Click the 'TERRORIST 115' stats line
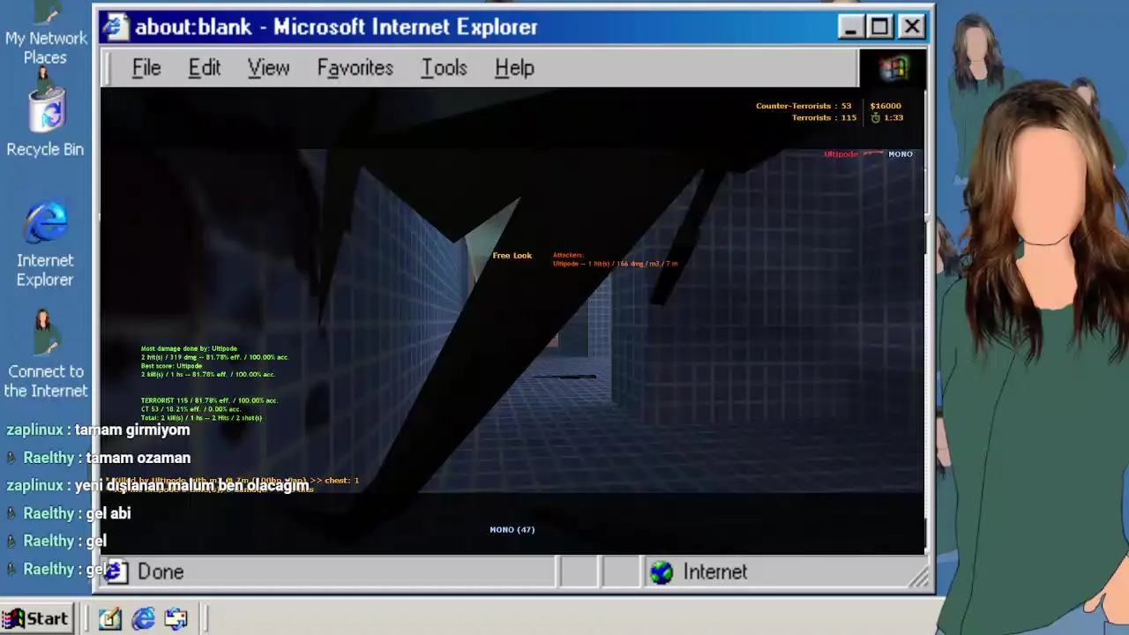The width and height of the screenshot is (1129, 635). [209, 400]
